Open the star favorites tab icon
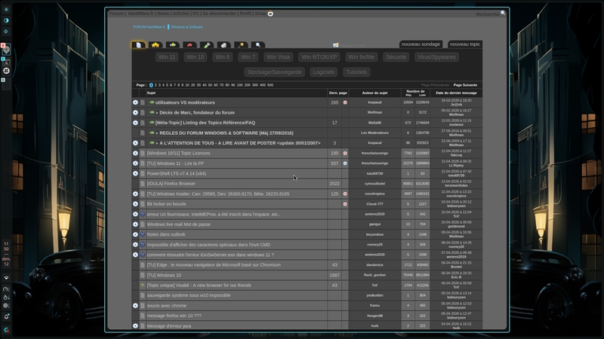Viewport: 604px width, 339px height. pos(156,45)
